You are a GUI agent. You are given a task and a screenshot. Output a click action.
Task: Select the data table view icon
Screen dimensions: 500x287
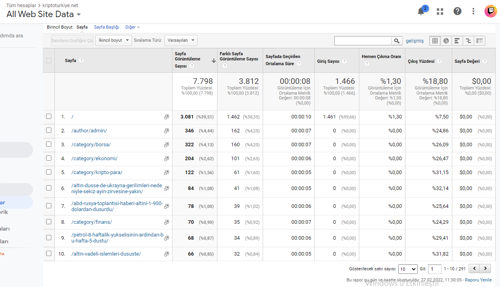[435, 41]
